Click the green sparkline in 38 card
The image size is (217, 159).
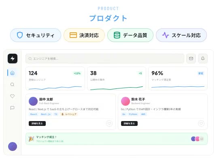tap(117, 88)
